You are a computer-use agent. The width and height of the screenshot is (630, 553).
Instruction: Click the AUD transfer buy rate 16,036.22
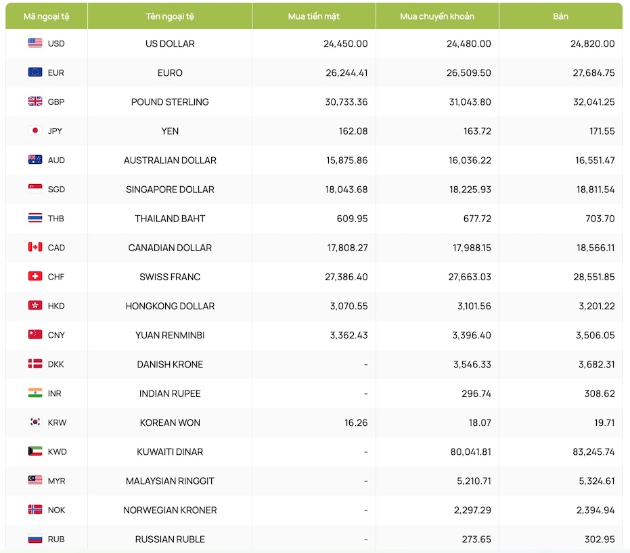click(x=470, y=160)
